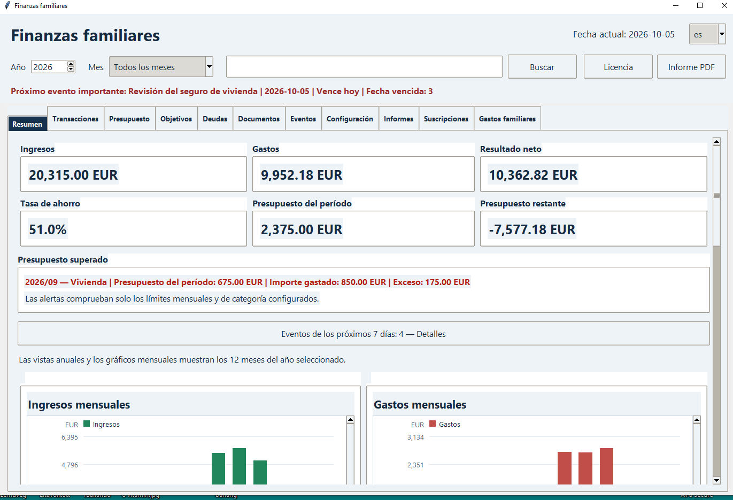
Task: Open the Licencia button
Action: click(618, 67)
